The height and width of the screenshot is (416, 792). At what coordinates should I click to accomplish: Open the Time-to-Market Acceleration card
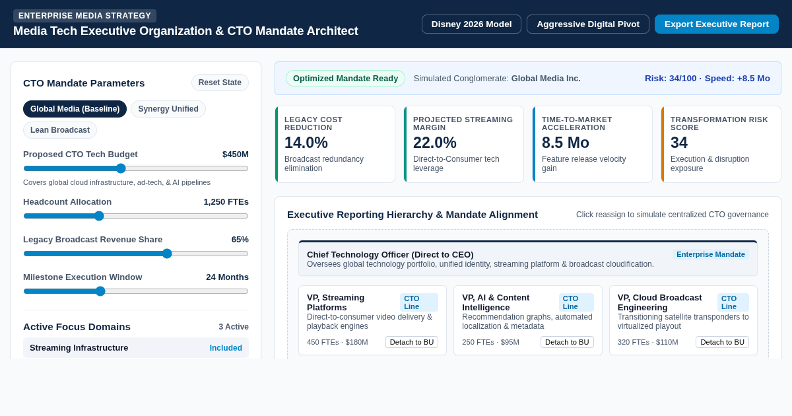(x=593, y=144)
